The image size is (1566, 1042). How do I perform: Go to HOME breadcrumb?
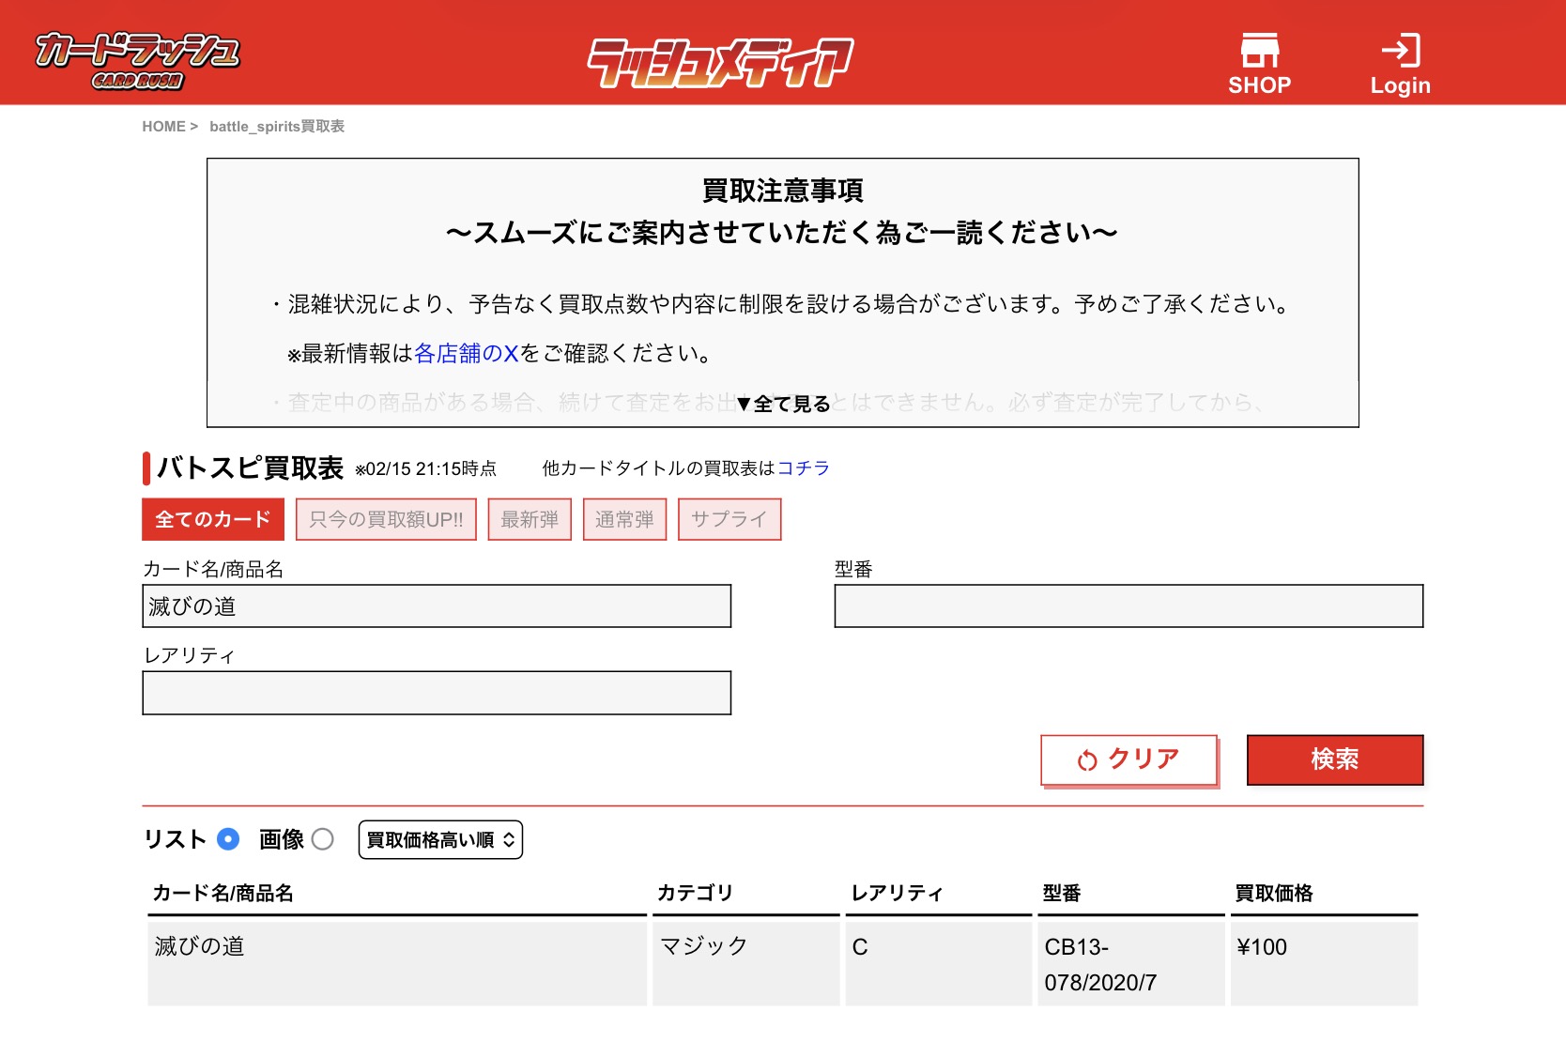(x=163, y=127)
